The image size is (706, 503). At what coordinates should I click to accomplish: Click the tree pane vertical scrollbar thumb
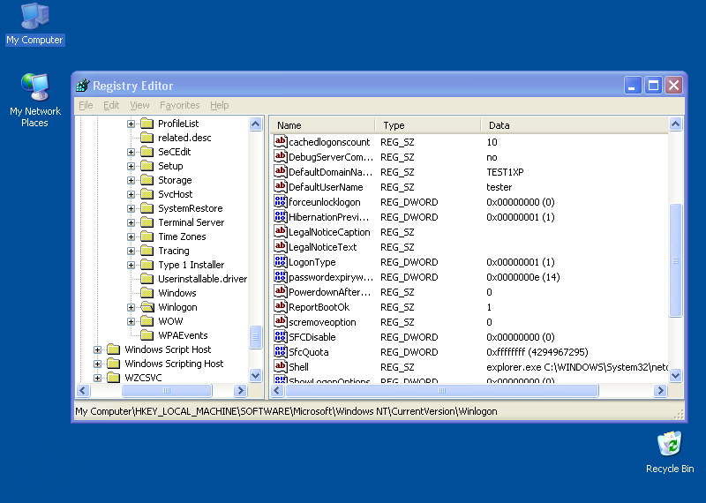click(x=255, y=337)
